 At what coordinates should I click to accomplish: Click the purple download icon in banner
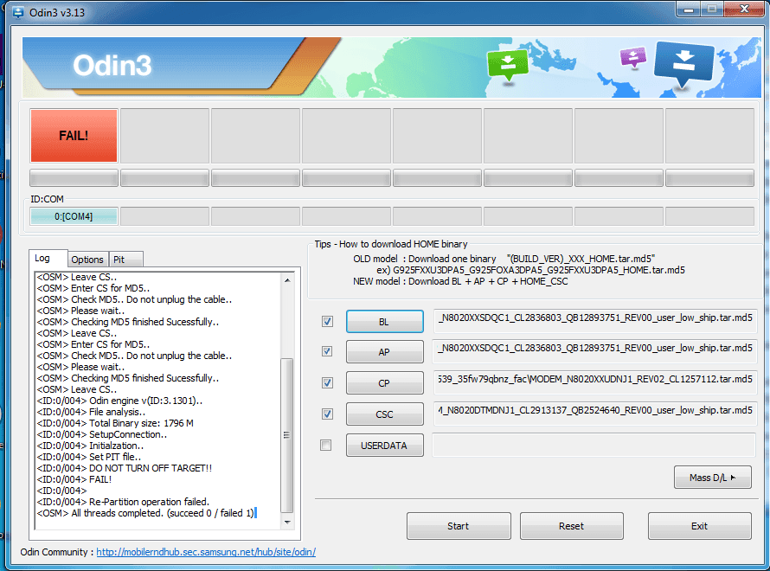pos(633,57)
